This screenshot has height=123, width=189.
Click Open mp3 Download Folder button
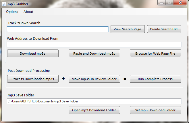pyautogui.click(x=94, y=110)
